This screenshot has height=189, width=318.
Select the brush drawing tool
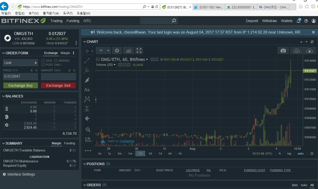tap(87, 80)
